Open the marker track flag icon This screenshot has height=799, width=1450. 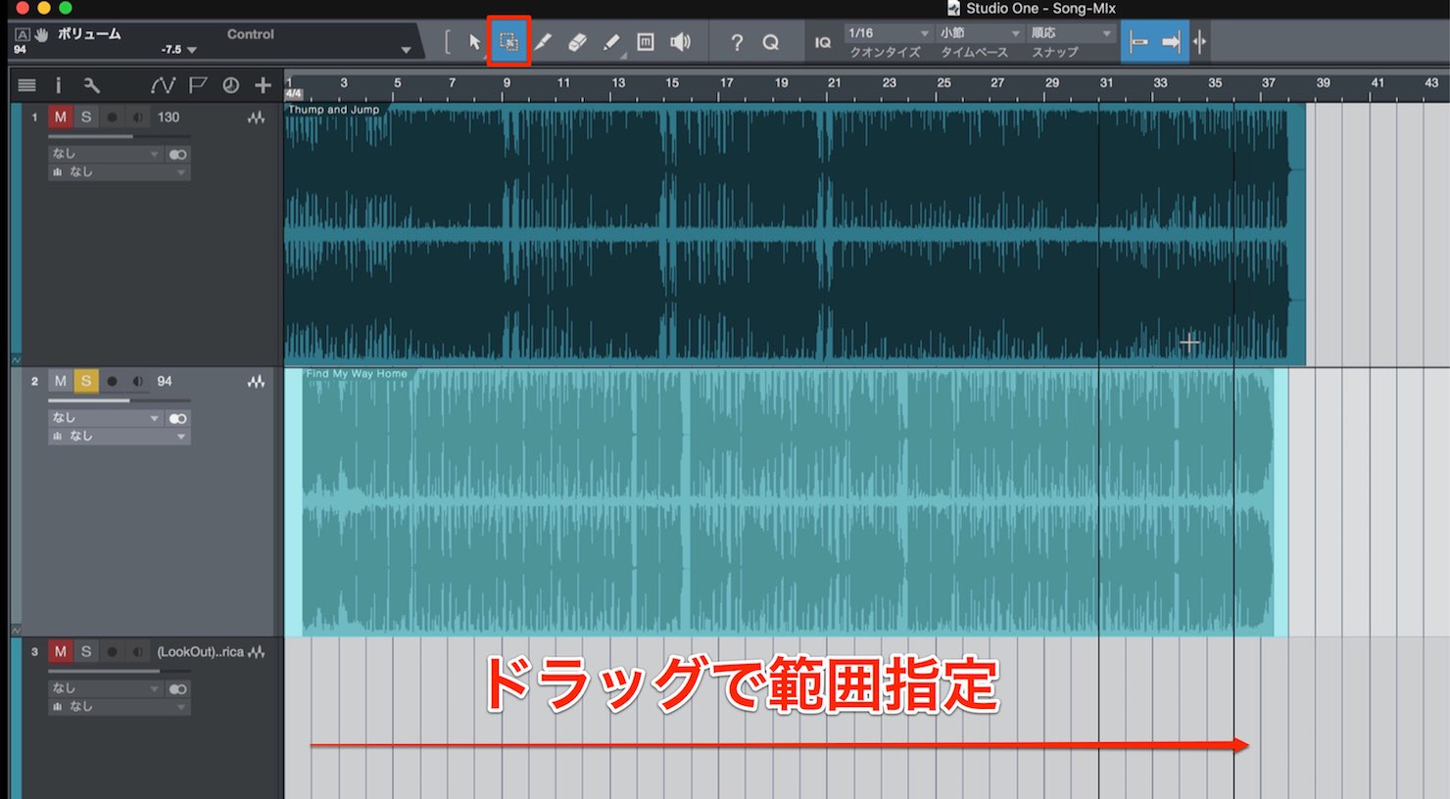tap(198, 85)
